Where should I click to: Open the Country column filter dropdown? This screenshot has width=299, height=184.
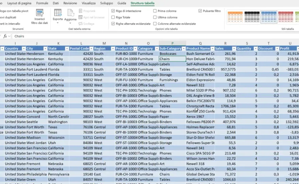[24, 49]
